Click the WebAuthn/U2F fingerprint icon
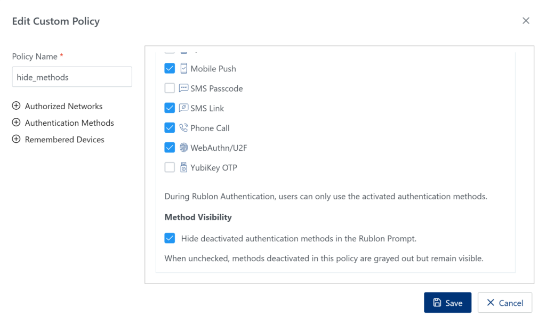Image resolution: width=546 pixels, height=324 pixels. [x=183, y=148]
